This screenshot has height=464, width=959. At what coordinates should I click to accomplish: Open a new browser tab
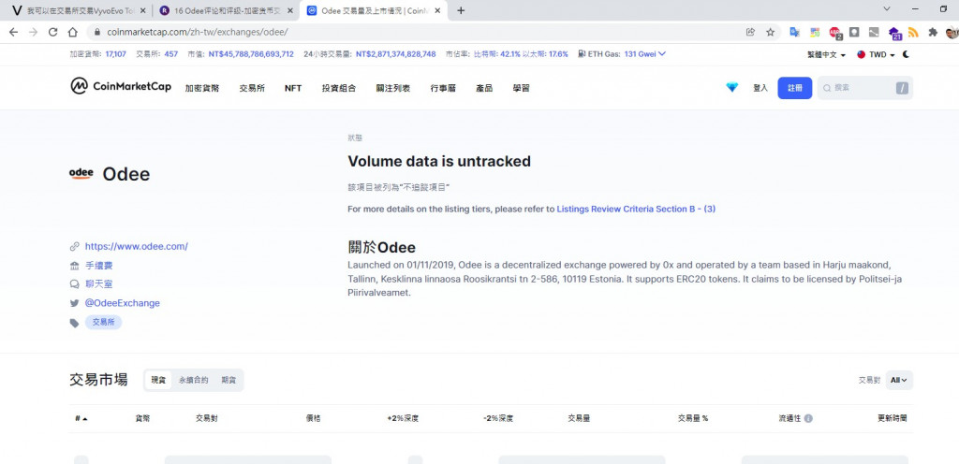coord(461,10)
